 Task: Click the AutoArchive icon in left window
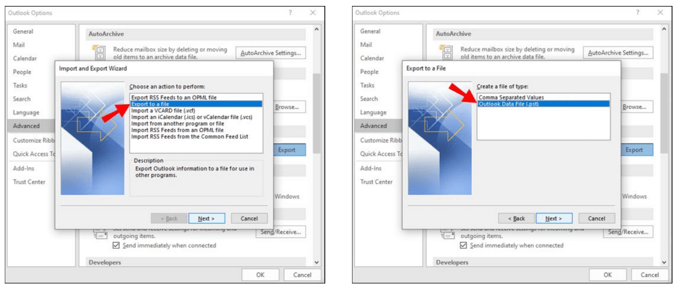pyautogui.click(x=100, y=52)
